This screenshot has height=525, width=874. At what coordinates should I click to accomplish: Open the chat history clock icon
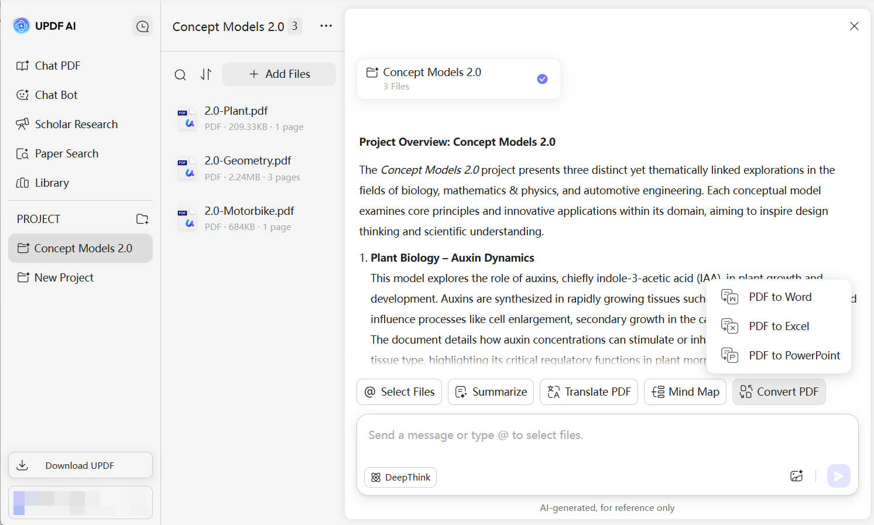[142, 26]
